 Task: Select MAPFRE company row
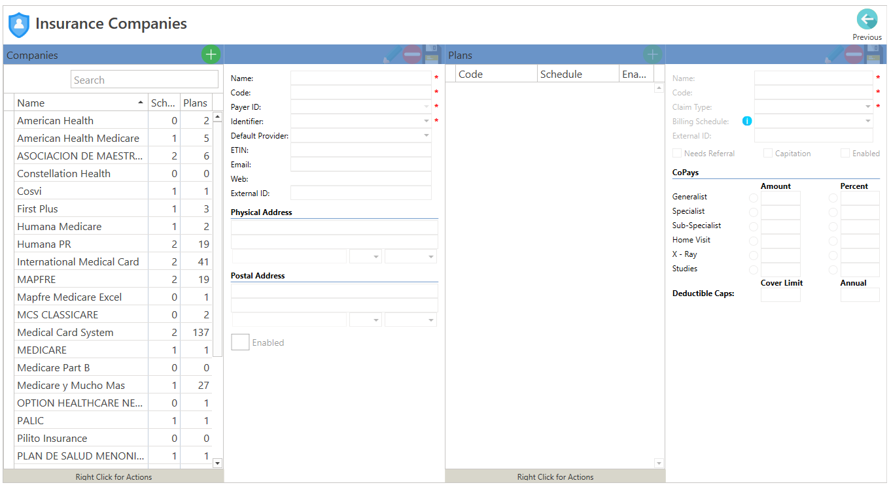click(108, 279)
